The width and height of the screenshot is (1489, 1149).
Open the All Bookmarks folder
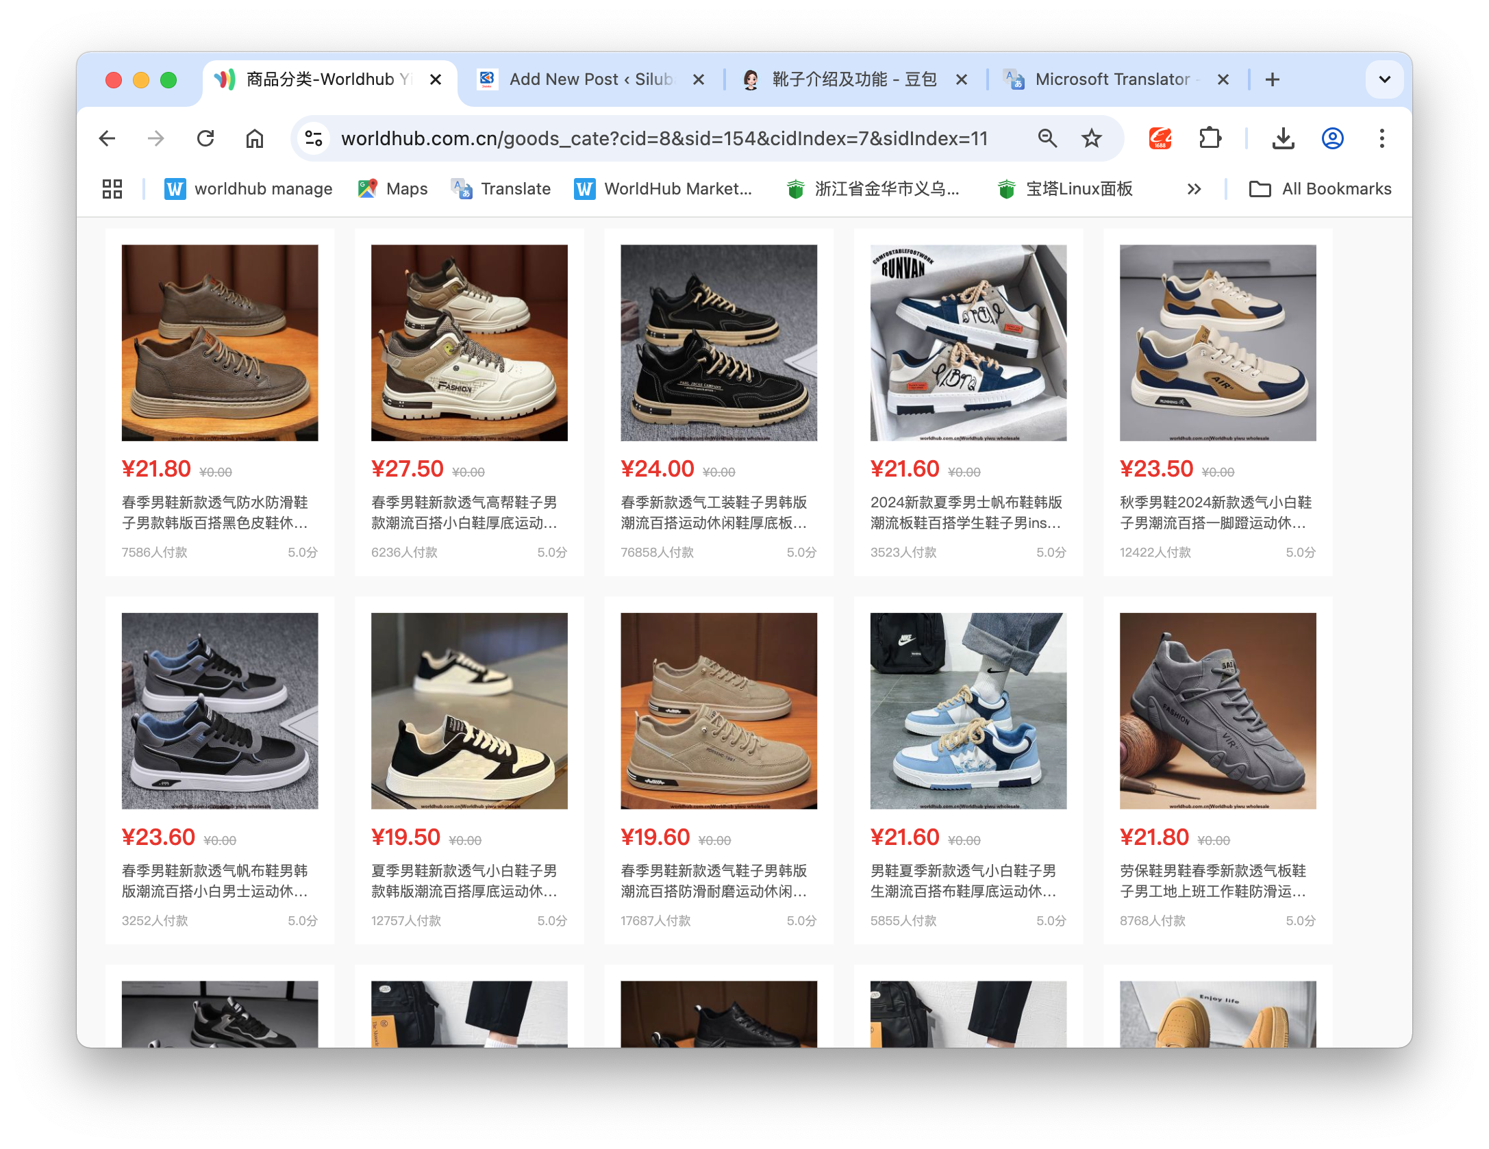(1320, 189)
